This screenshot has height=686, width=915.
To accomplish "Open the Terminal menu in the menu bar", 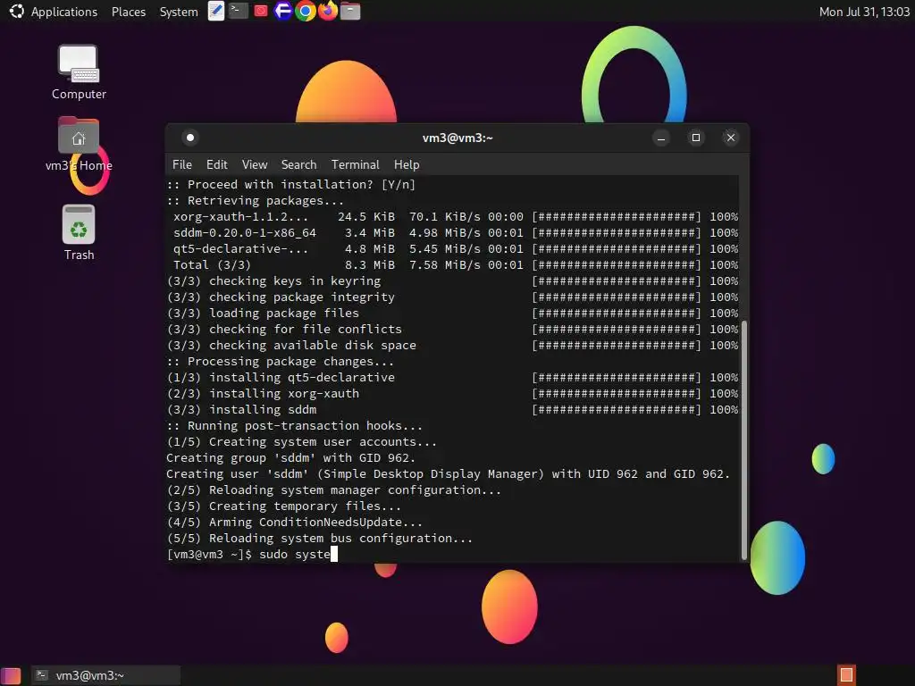I will tap(356, 164).
